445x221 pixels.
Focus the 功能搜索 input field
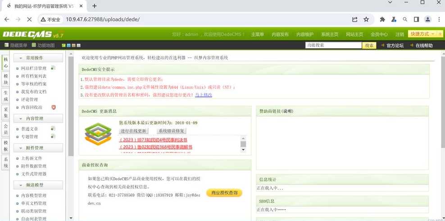click(x=334, y=45)
